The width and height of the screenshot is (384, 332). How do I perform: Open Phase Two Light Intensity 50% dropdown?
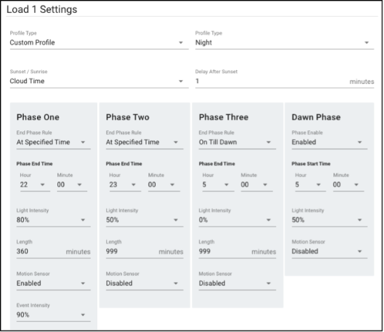(145, 220)
